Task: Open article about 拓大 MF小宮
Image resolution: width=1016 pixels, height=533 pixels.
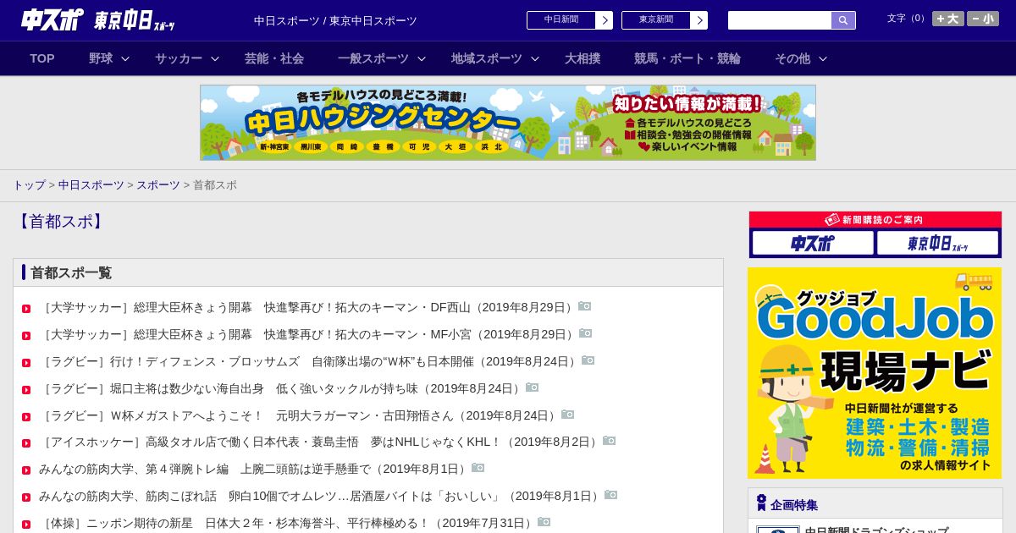Action: pos(308,335)
